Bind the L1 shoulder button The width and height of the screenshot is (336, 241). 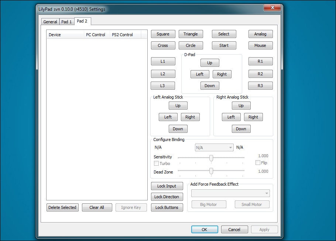[163, 61]
